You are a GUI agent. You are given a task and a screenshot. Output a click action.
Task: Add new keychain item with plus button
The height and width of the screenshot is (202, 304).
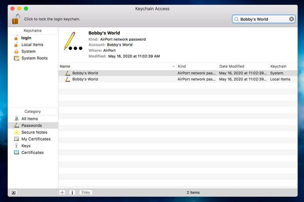pos(62,192)
